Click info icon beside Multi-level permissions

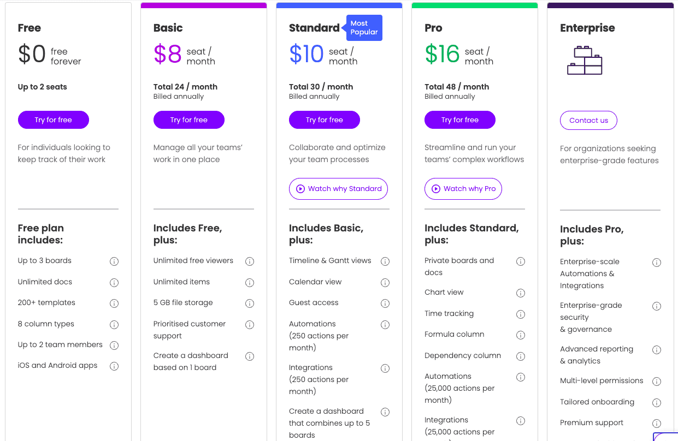click(657, 381)
